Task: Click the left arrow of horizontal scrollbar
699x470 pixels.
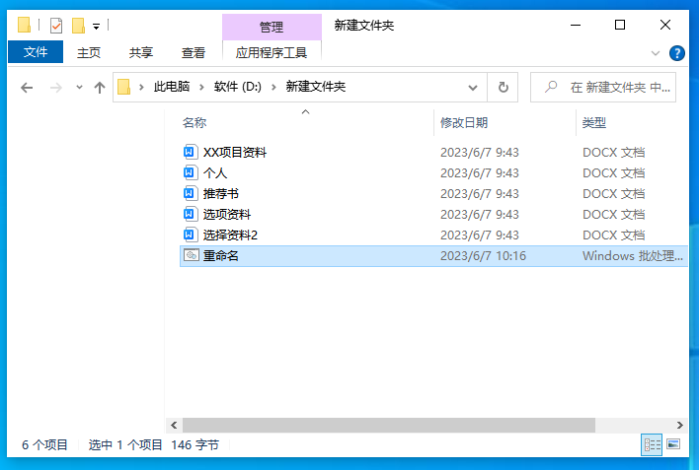Action: [x=175, y=425]
